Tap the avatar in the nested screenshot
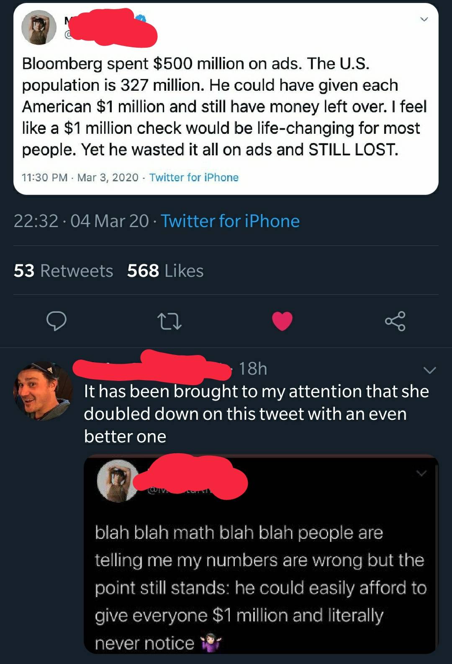 [x=118, y=481]
